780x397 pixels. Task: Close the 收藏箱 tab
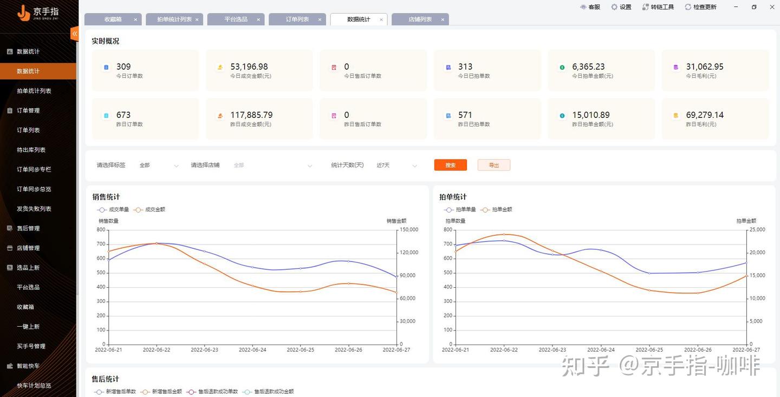pos(135,19)
